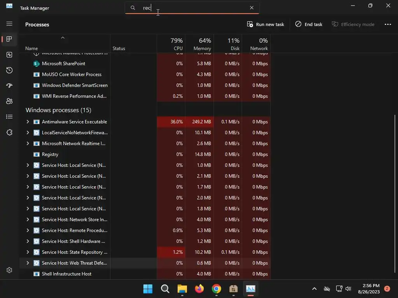This screenshot has height=298, width=398.
Task: Open Task Manager settings gear
Action: (x=9, y=270)
